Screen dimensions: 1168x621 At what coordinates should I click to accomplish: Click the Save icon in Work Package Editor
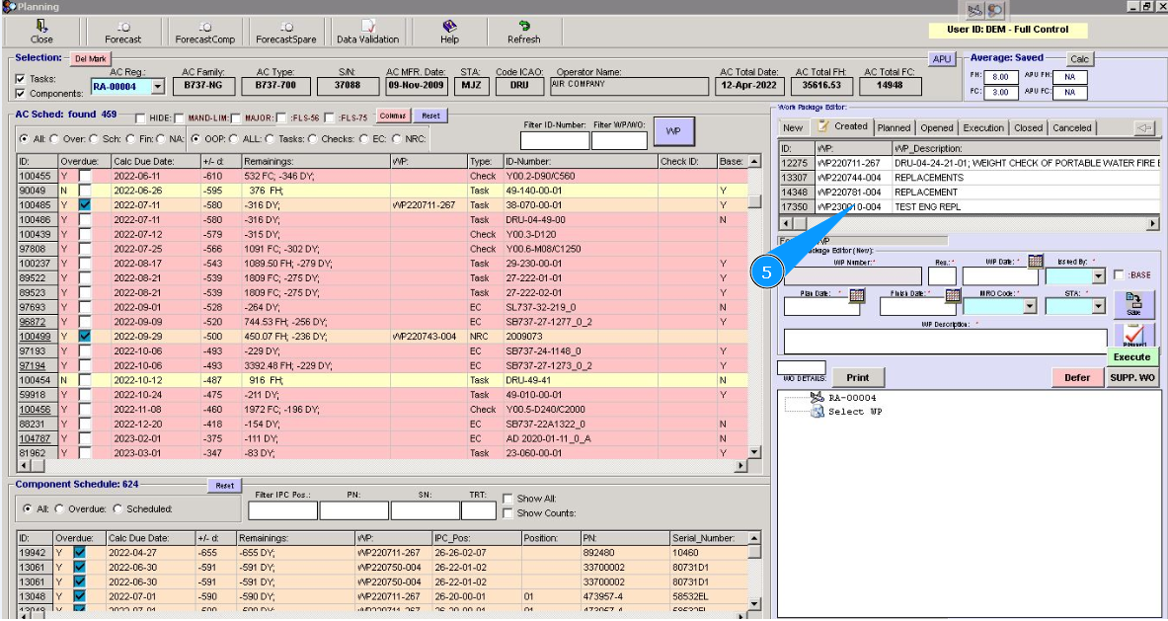(x=1132, y=303)
